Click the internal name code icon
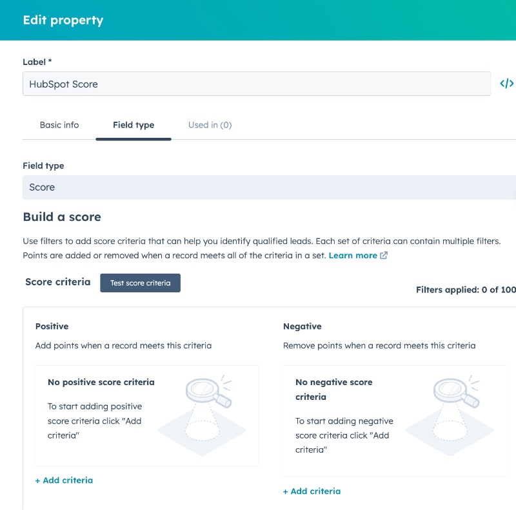 (506, 84)
